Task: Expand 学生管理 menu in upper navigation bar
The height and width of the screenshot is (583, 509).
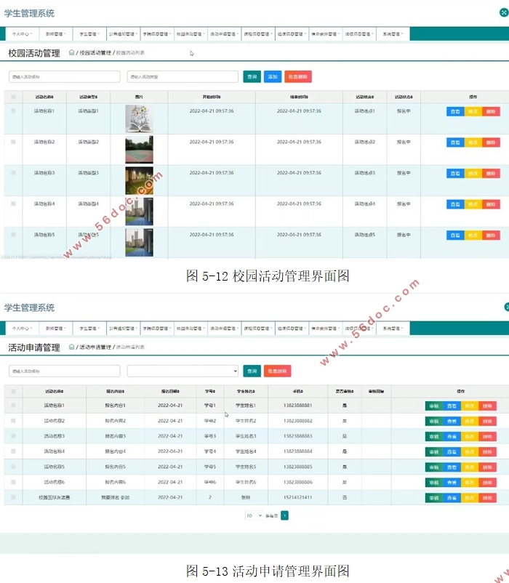Action: point(89,34)
